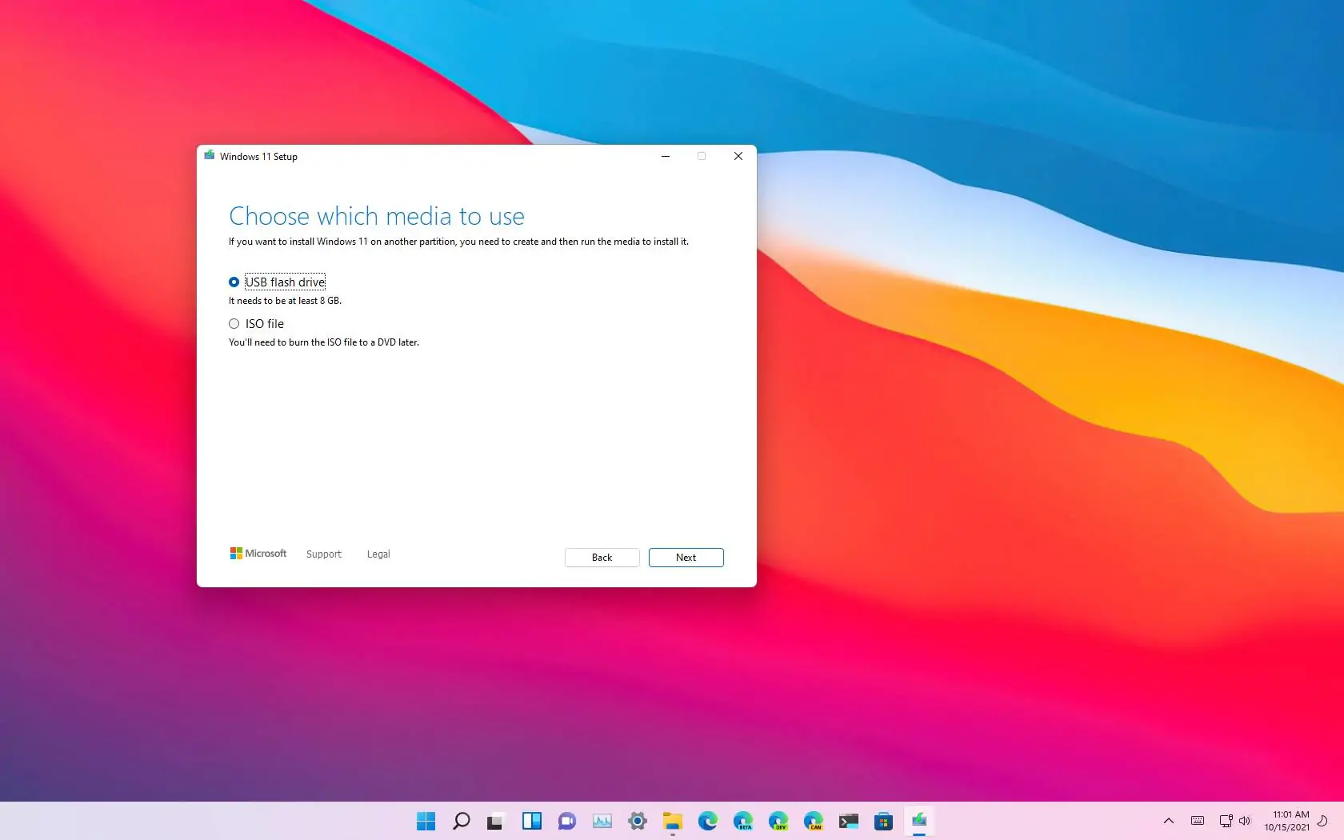Click the 'It needs to be at least 8 GB.' text
This screenshot has height=840, width=1344.
pos(285,301)
